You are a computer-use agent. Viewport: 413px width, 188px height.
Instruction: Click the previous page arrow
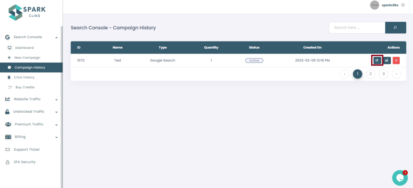click(344, 74)
